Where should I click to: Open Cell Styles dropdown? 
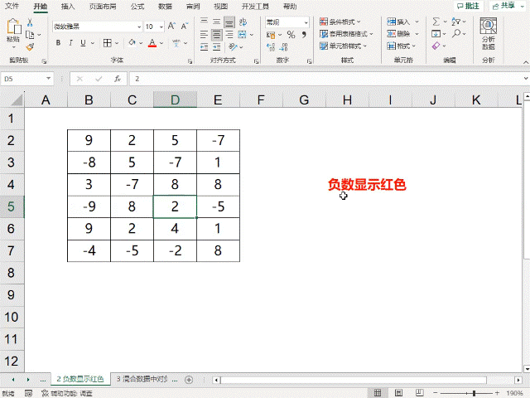[x=343, y=46]
